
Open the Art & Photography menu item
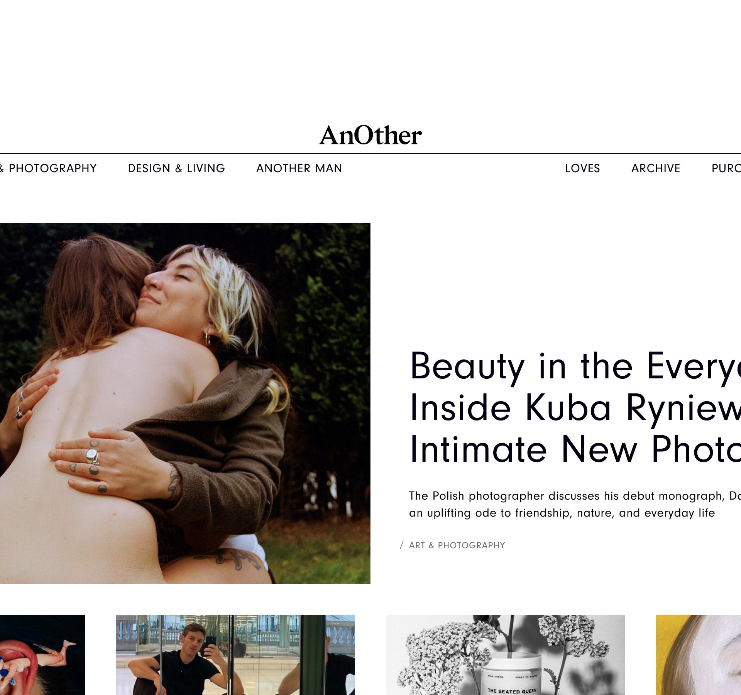48,168
